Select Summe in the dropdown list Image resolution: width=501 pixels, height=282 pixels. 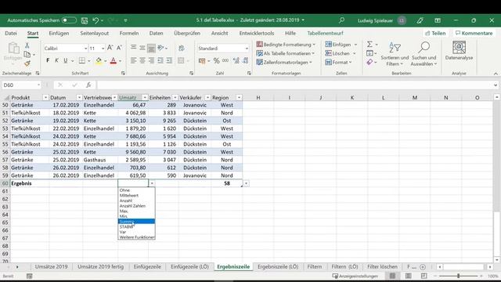[136, 221]
